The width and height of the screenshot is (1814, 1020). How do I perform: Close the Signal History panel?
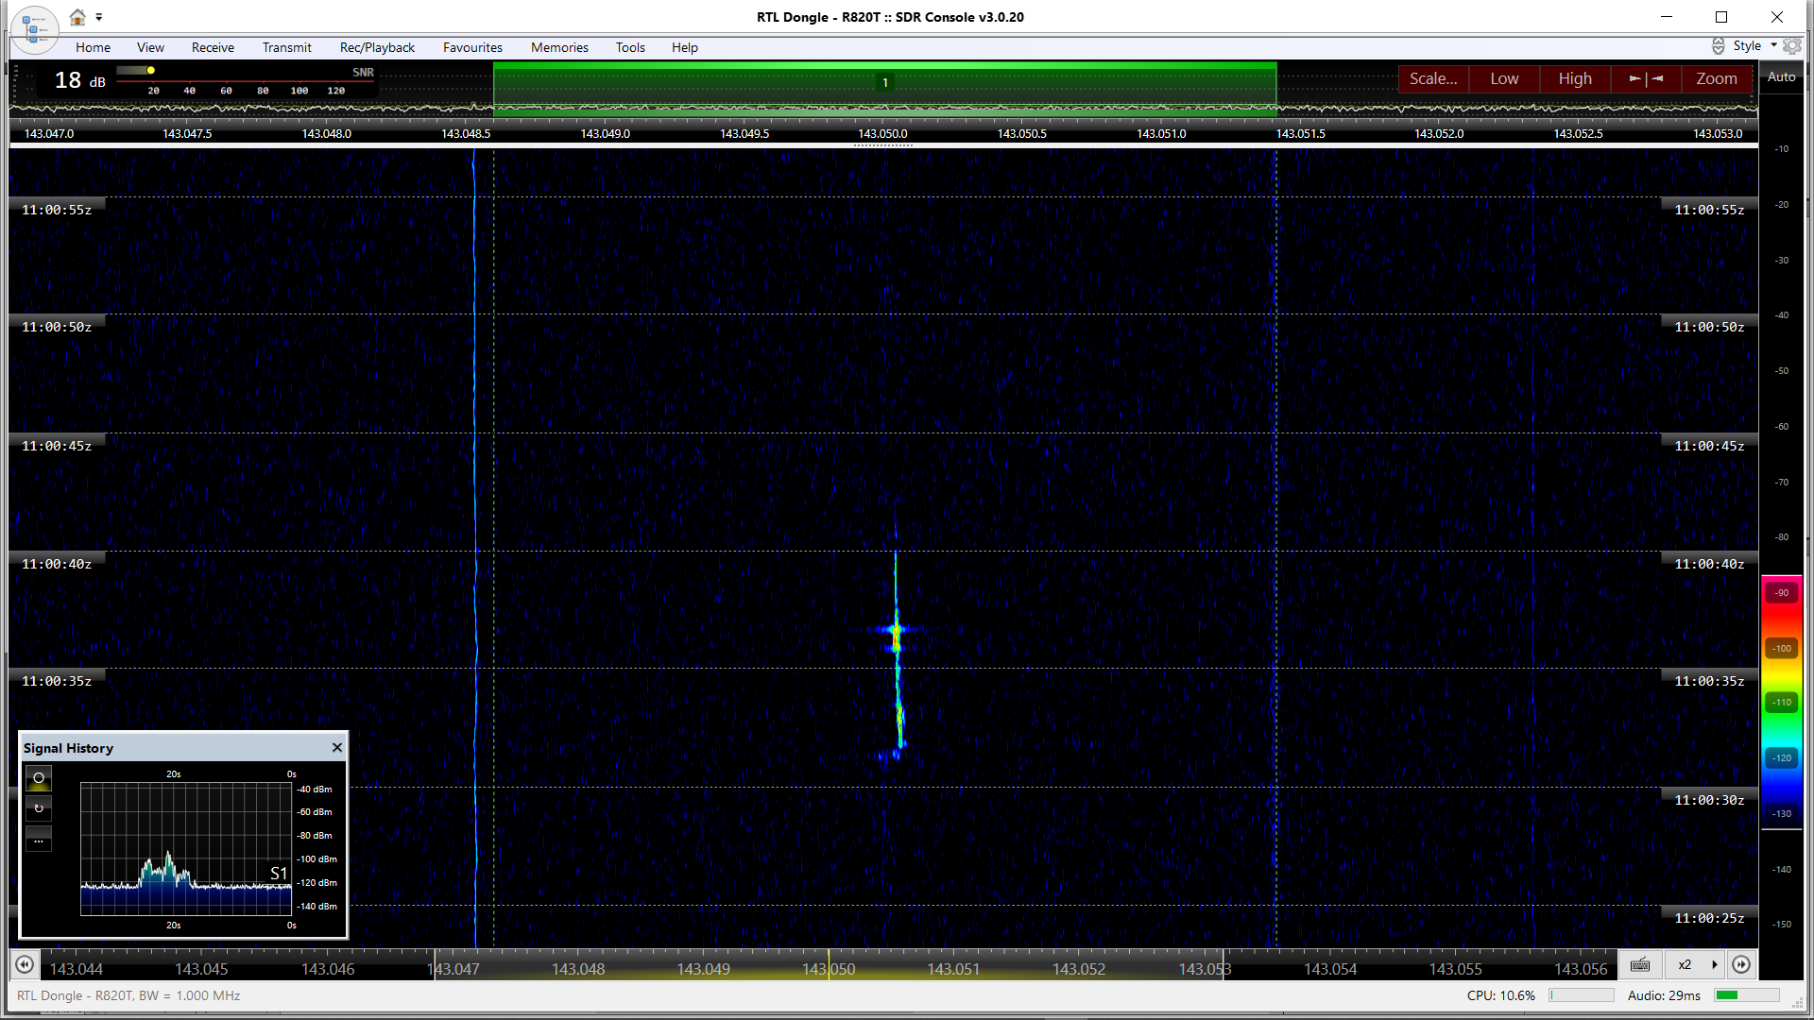[x=336, y=747]
